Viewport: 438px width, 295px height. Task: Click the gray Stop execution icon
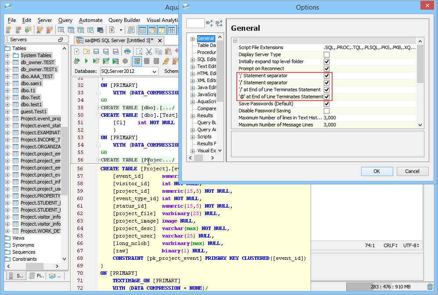(x=125, y=61)
